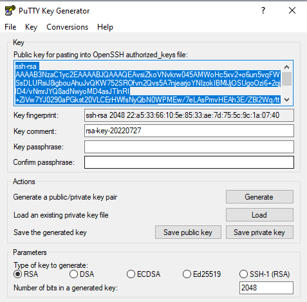Click the 'Key comment:' label
This screenshot has height=302, width=307.
[x=35, y=131]
